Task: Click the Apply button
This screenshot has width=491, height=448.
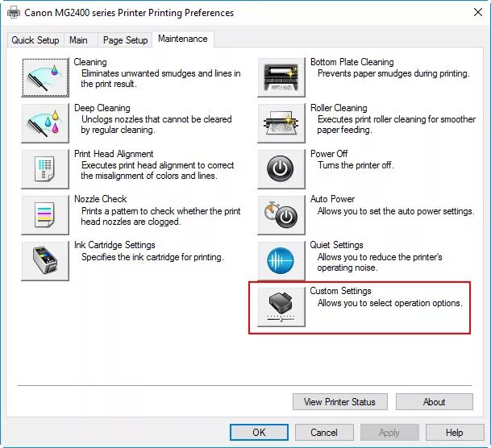Action: pyautogui.click(x=389, y=433)
